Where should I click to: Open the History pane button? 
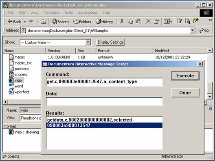pyautogui.click(x=104, y=22)
